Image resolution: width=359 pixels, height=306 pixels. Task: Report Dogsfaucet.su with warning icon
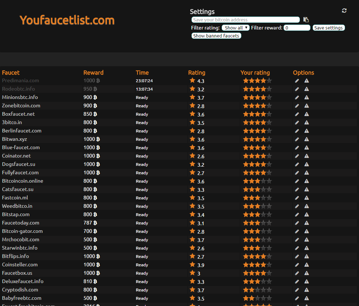pos(307,164)
